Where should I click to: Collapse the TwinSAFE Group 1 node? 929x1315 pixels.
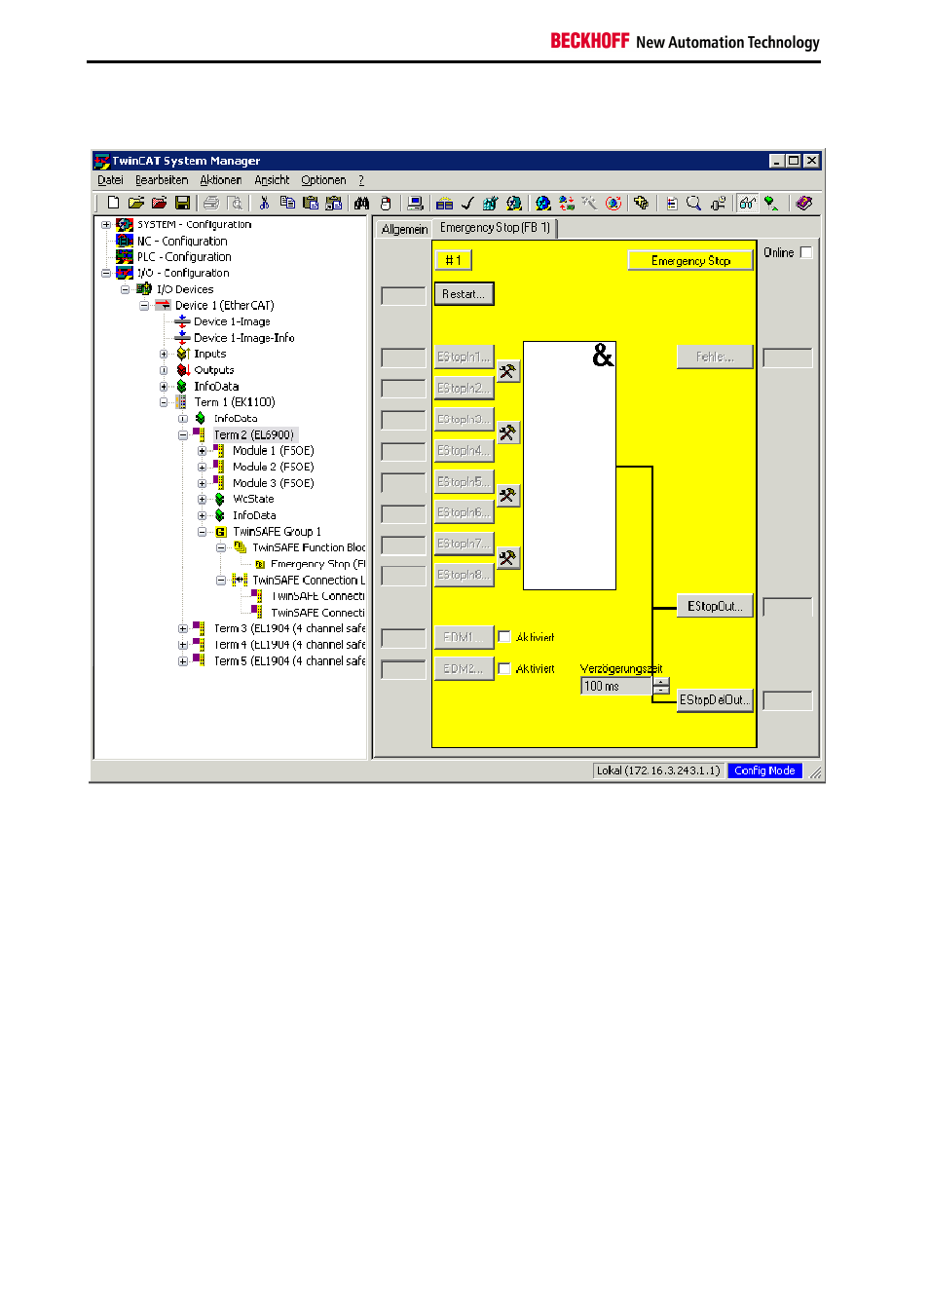[202, 532]
